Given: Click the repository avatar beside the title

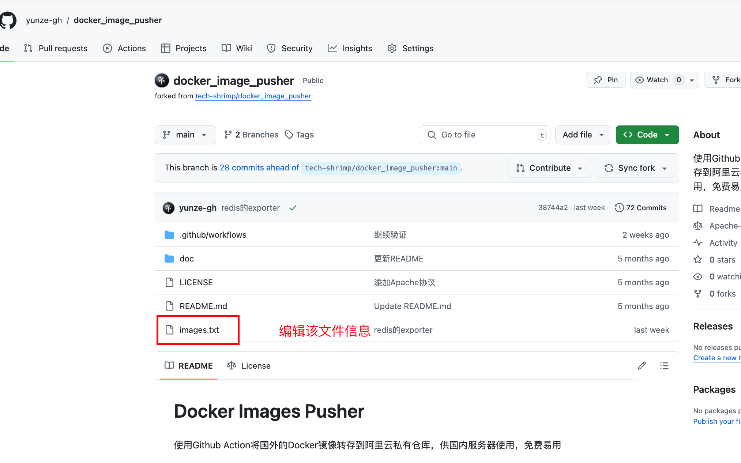Looking at the screenshot, I should [x=162, y=80].
